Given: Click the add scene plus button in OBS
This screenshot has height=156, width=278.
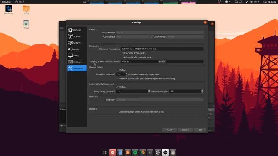Looking at the screenshot, I should pyautogui.click(x=61, y=126).
